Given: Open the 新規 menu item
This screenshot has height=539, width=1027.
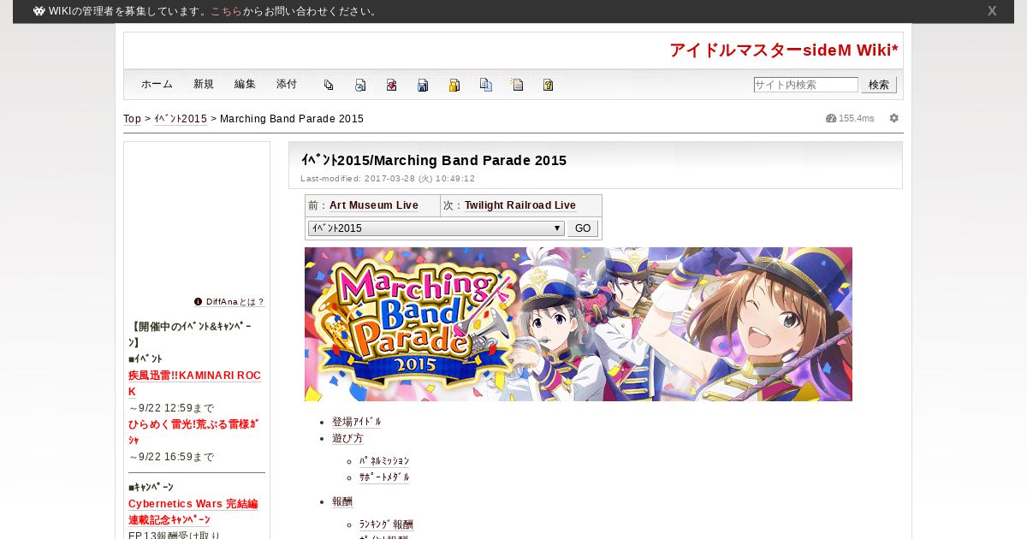Looking at the screenshot, I should click(204, 84).
